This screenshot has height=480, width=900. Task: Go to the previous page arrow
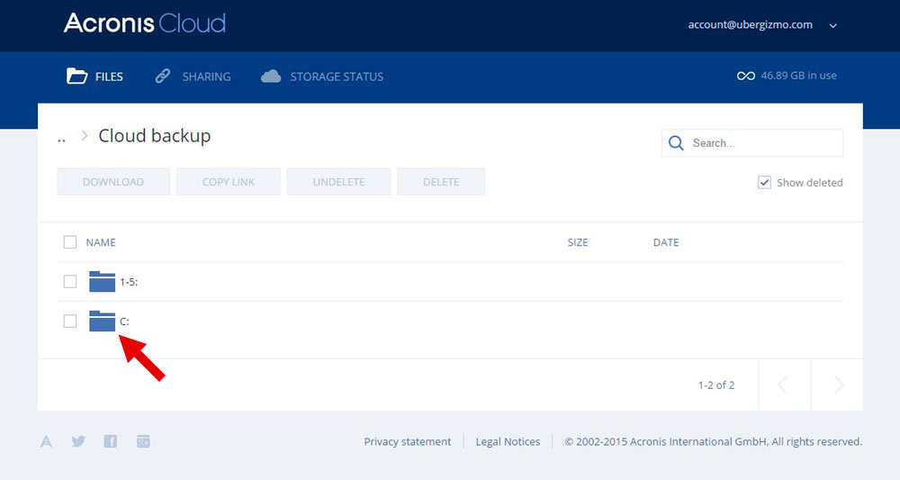[784, 385]
